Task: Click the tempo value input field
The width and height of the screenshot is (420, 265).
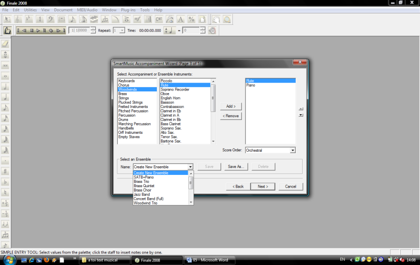Action: (x=191, y=31)
